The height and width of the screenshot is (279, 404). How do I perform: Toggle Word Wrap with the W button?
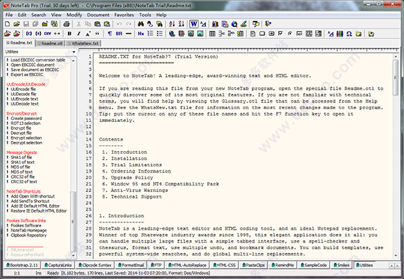tap(194, 24)
